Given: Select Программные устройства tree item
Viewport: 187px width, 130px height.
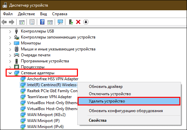Looking at the screenshot, I should [45, 61].
